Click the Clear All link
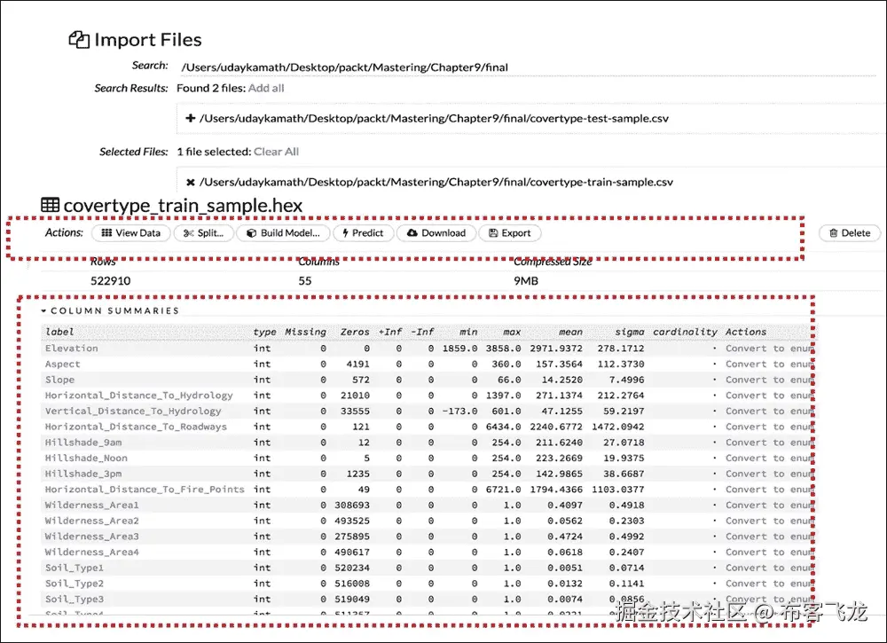This screenshot has height=643, width=887. (276, 152)
